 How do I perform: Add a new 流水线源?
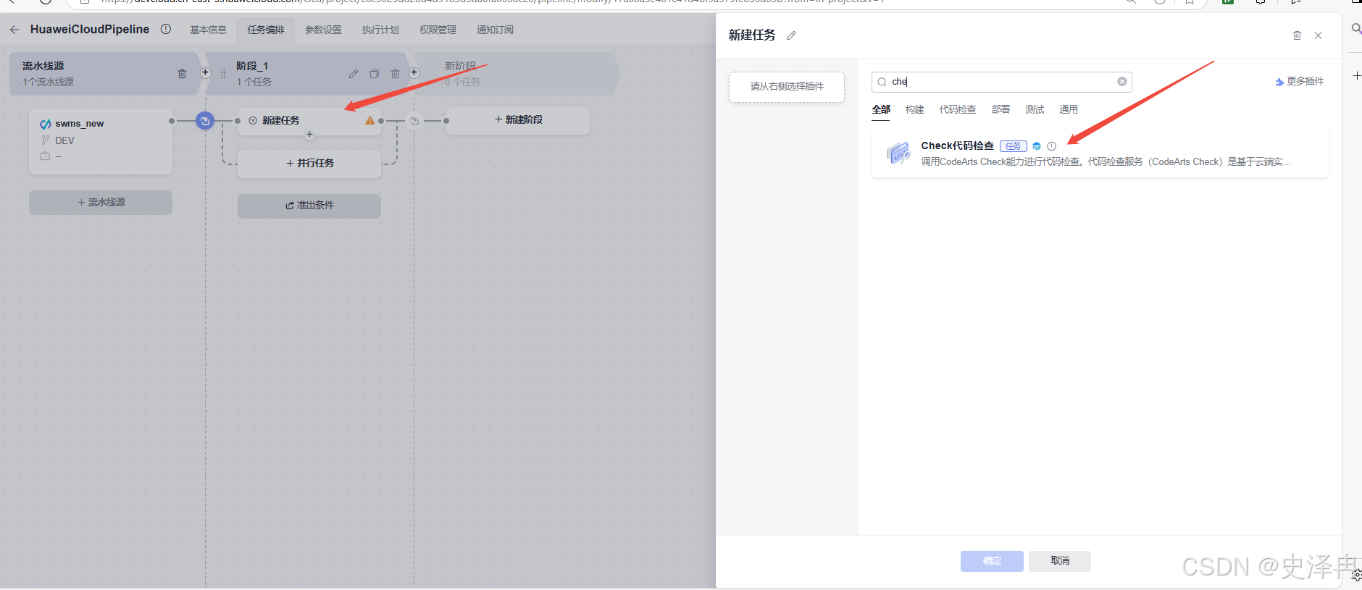(x=101, y=203)
